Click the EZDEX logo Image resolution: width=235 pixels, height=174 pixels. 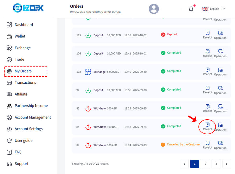[x=28, y=8]
